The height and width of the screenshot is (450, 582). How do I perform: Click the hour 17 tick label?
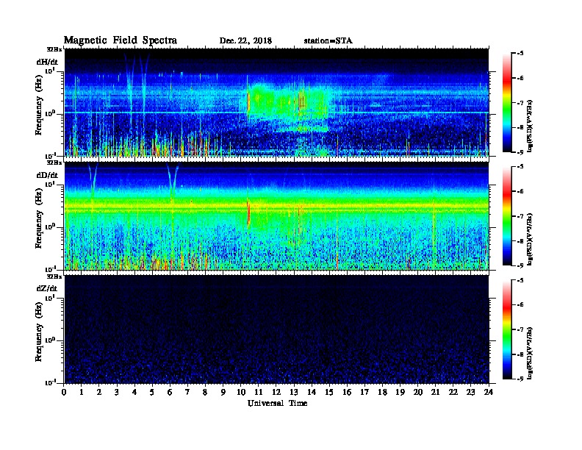point(364,393)
